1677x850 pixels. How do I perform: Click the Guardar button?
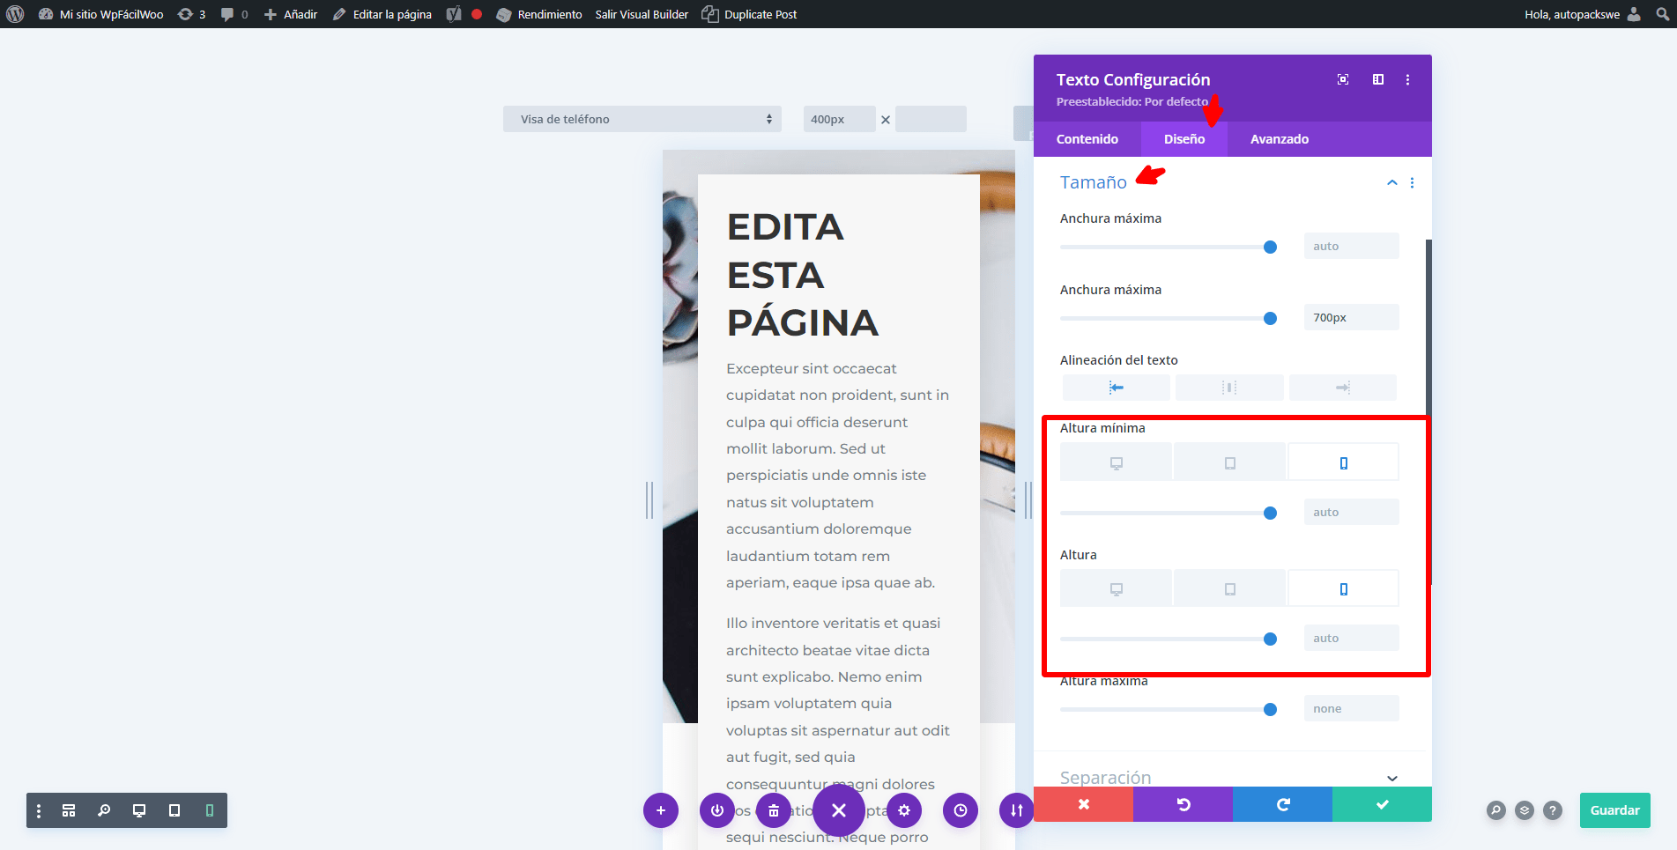tap(1614, 810)
